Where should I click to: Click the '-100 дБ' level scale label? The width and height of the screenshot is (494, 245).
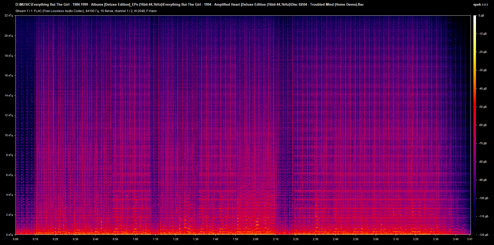coord(483,198)
